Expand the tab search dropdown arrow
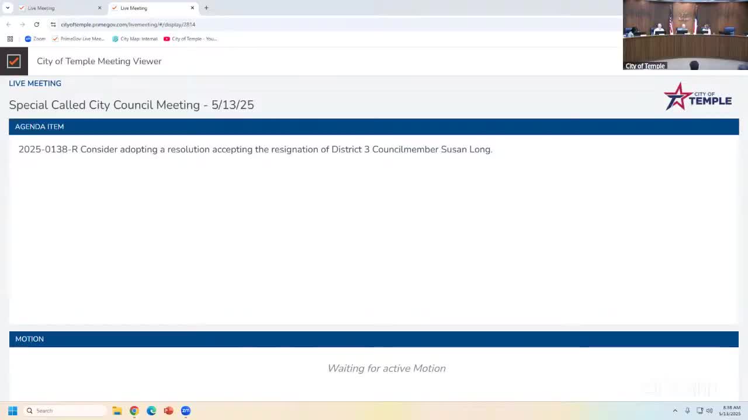This screenshot has height=420, width=748. [x=8, y=8]
